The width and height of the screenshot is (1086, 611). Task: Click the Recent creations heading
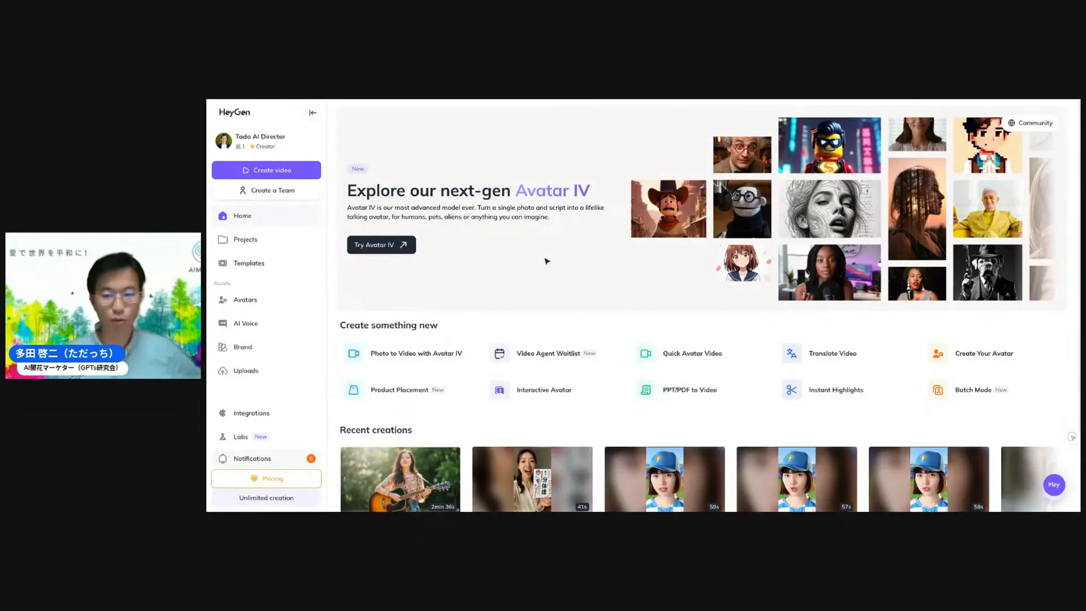376,430
